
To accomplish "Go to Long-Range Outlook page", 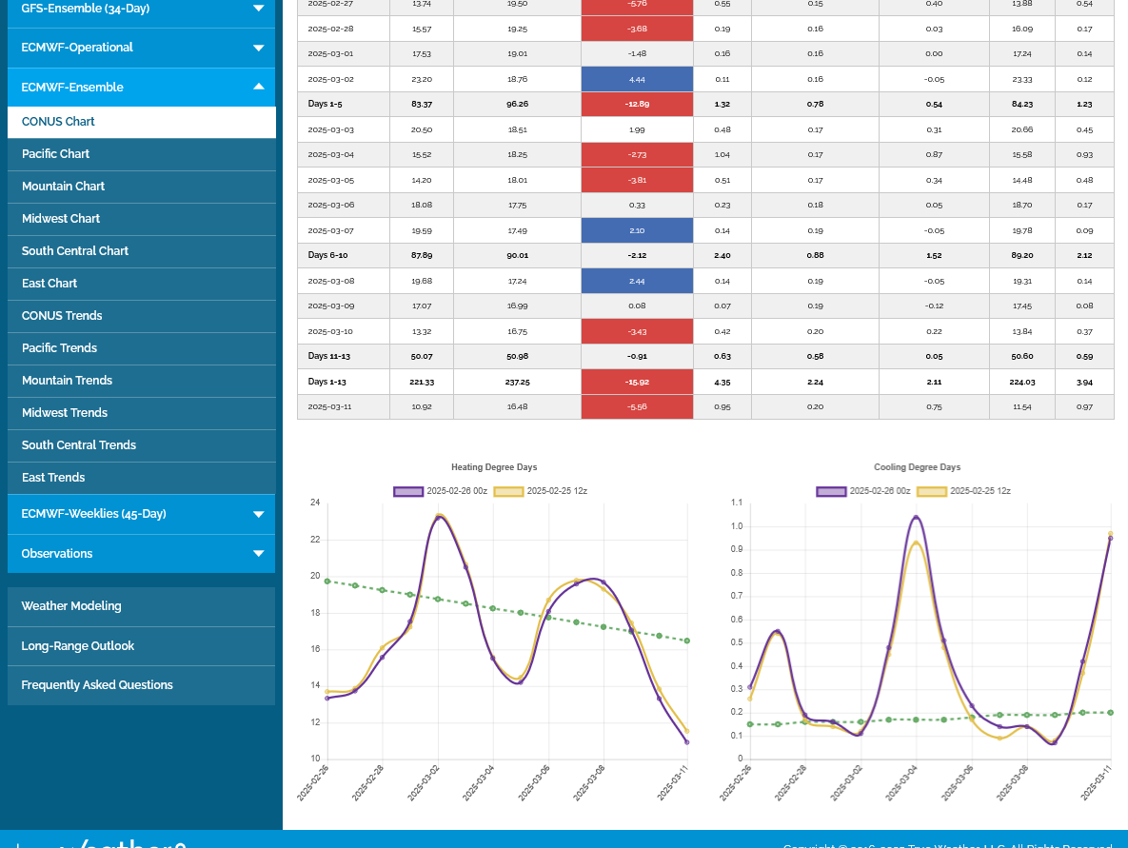I will tap(141, 646).
